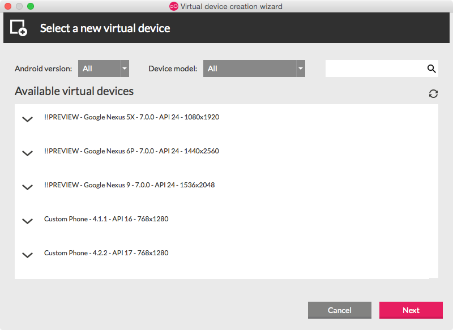Image resolution: width=453 pixels, height=330 pixels.
Task: Open the Android version dropdown
Action: click(104, 68)
